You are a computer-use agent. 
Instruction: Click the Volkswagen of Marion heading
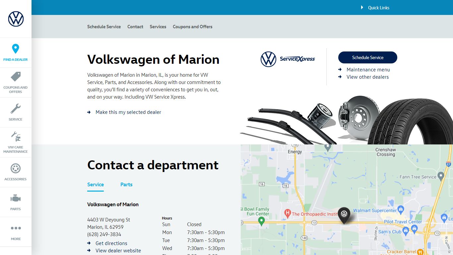click(x=153, y=59)
